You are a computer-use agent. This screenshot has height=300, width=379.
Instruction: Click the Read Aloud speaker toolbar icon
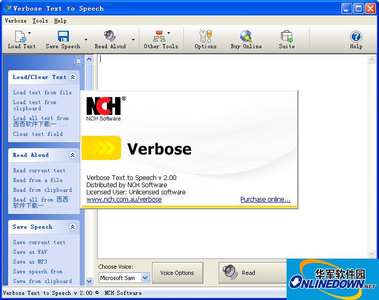click(x=110, y=36)
